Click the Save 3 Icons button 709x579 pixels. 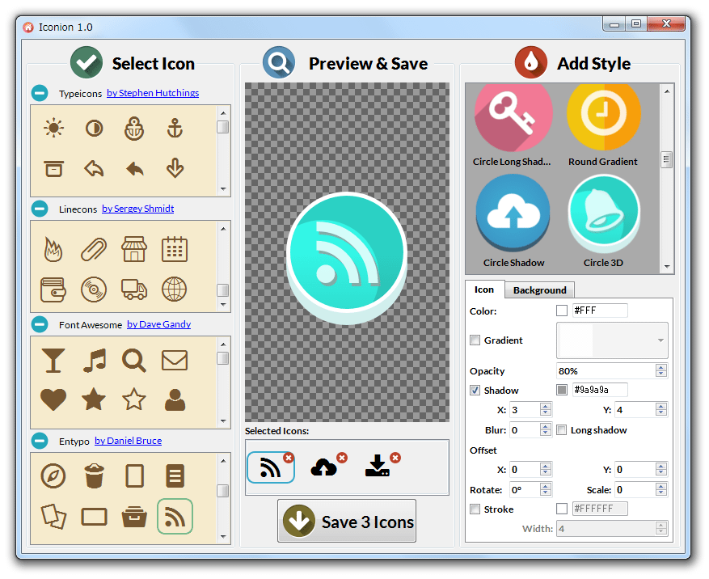coord(347,521)
